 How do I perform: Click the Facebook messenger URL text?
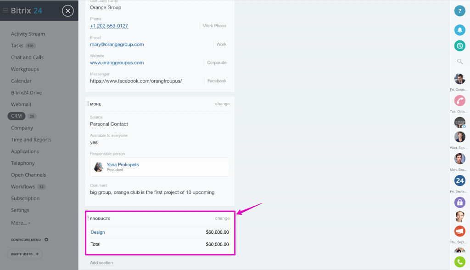(136, 81)
